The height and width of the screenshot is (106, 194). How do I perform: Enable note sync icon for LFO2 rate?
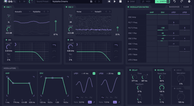(119, 102)
